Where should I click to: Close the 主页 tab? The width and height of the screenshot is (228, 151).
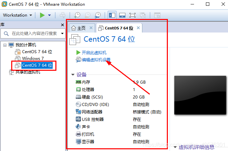coord(91,28)
